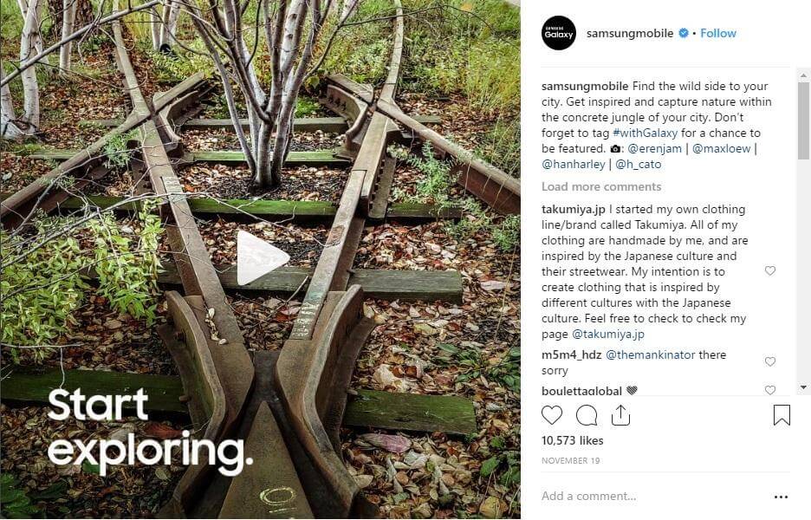Click the comment speech bubble icon

[587, 415]
